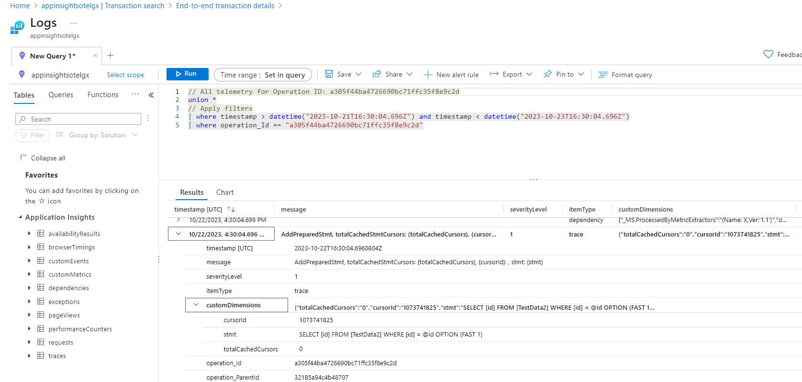Click the Pin to pushpin icon
802x382 pixels.
pyautogui.click(x=548, y=74)
